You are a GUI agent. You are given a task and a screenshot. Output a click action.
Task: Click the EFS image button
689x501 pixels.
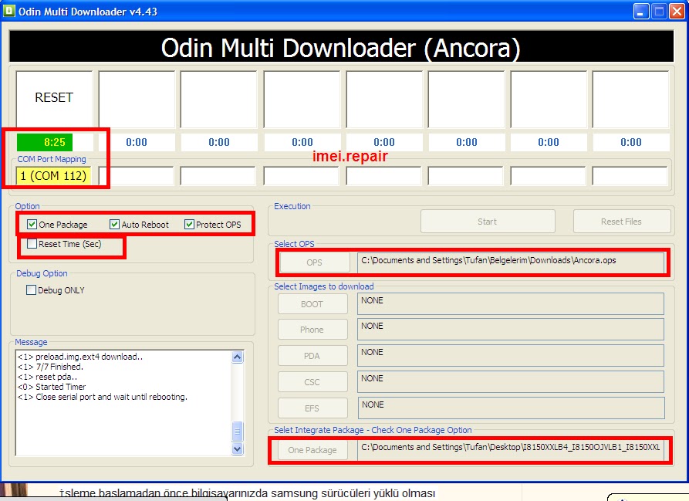coord(312,408)
